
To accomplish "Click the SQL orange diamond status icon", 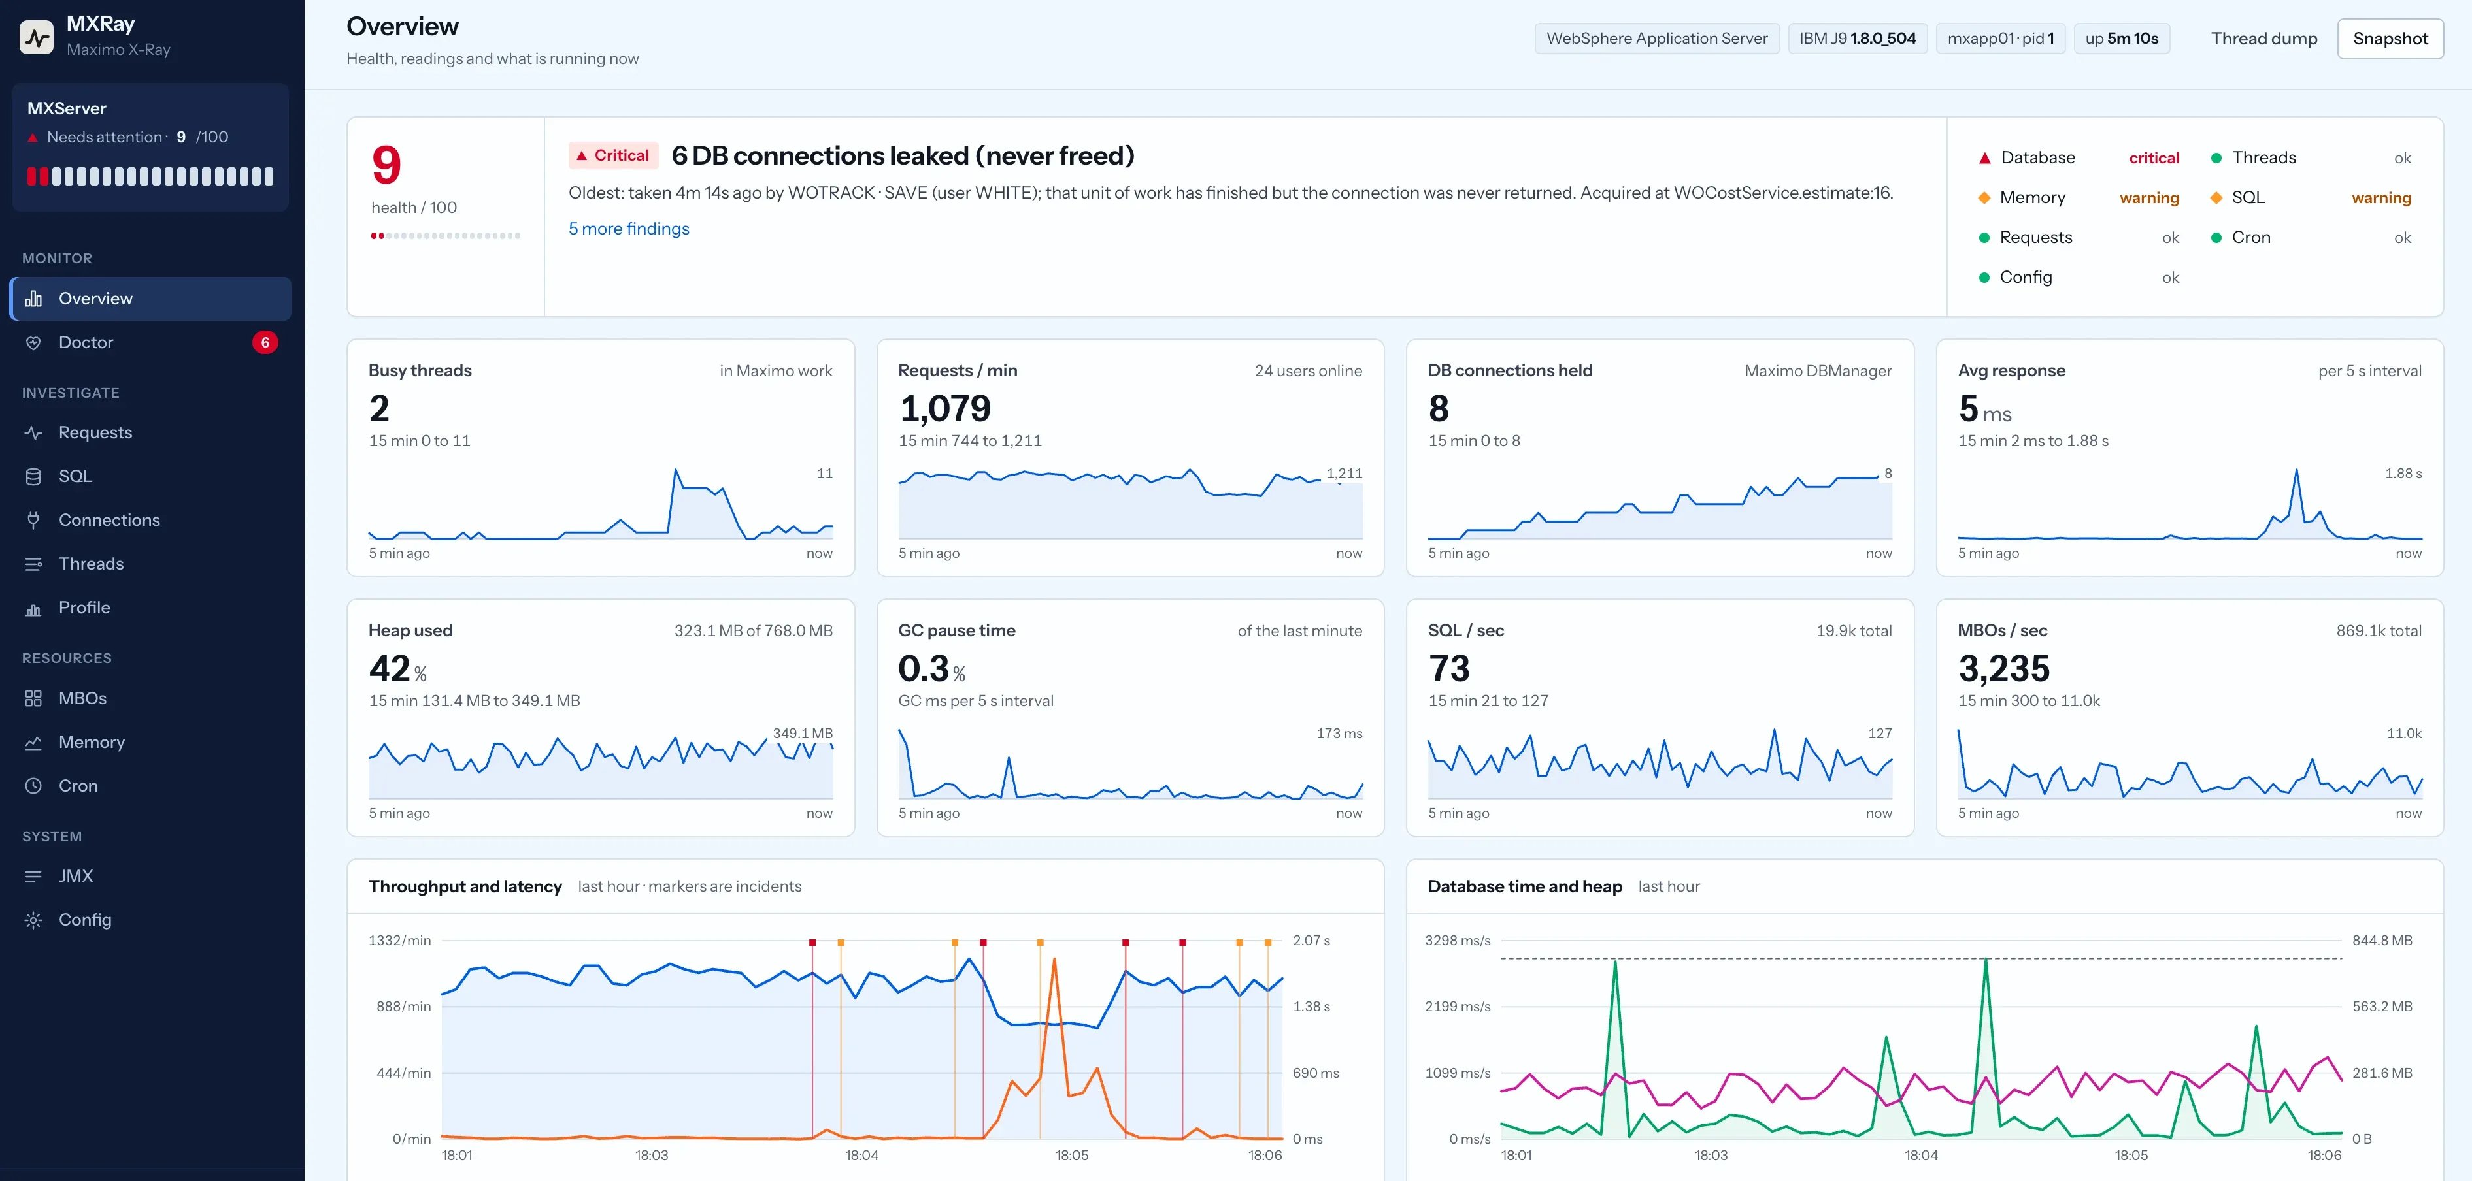I will pyautogui.click(x=2216, y=198).
